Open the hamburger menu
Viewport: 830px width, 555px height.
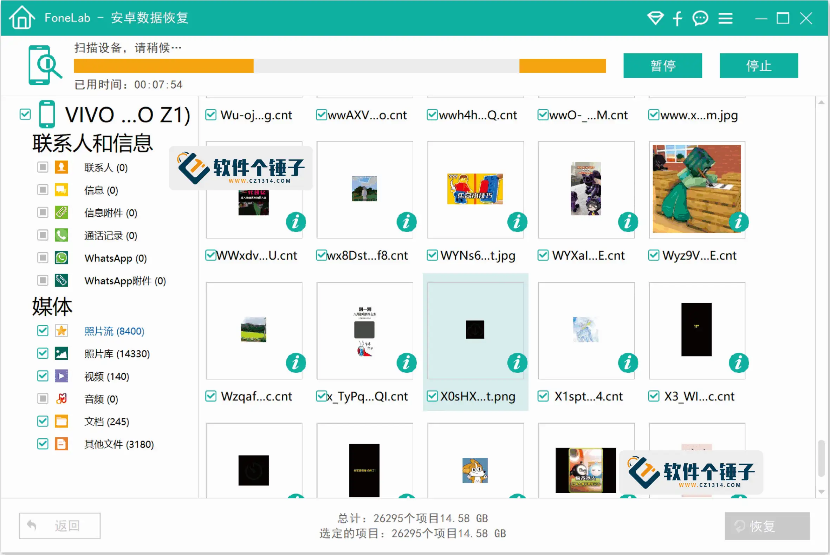pos(725,18)
